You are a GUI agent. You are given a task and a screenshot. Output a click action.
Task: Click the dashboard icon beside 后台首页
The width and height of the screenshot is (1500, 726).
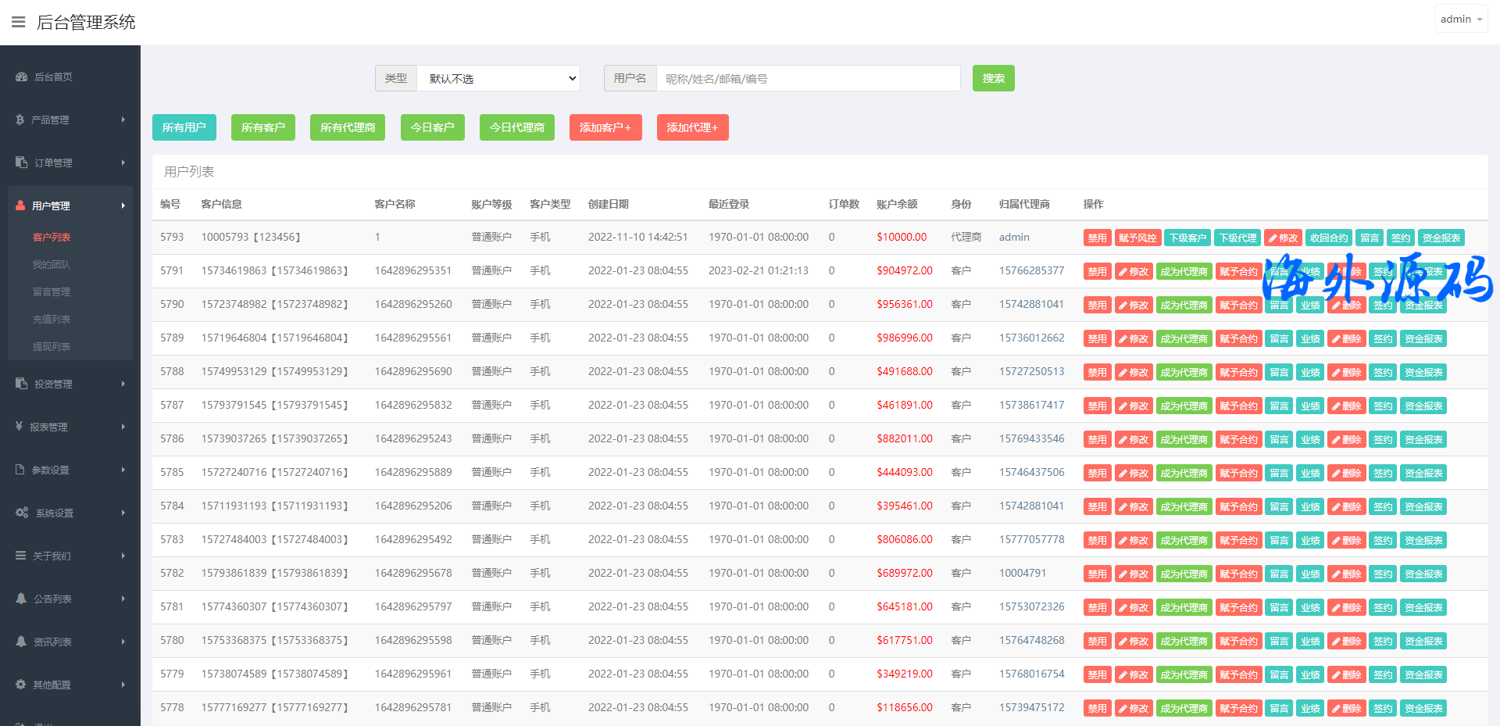(x=21, y=77)
